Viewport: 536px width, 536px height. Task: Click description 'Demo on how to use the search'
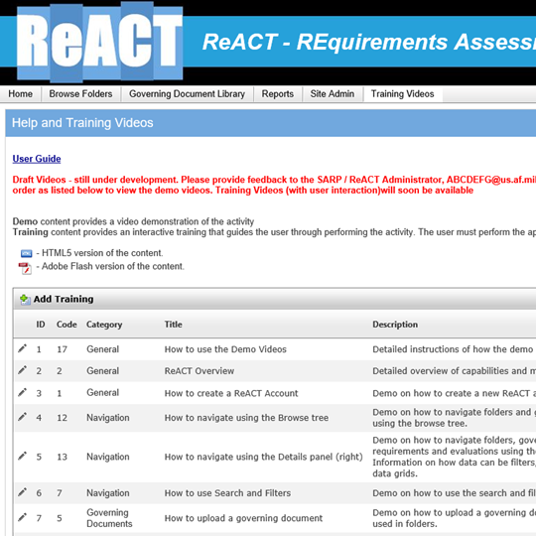(x=454, y=493)
